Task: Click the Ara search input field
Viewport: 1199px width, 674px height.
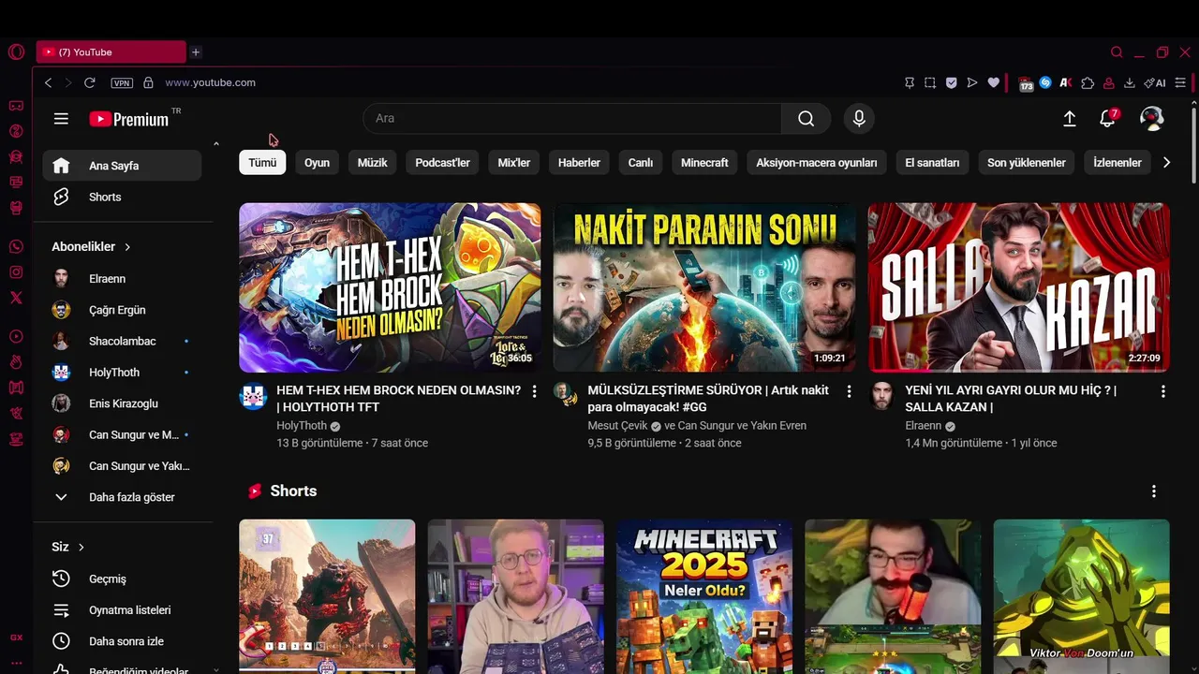Action: pyautogui.click(x=572, y=118)
